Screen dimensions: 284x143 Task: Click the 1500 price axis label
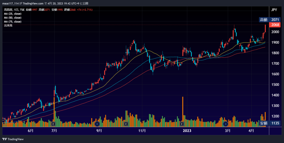[x=275, y=84]
